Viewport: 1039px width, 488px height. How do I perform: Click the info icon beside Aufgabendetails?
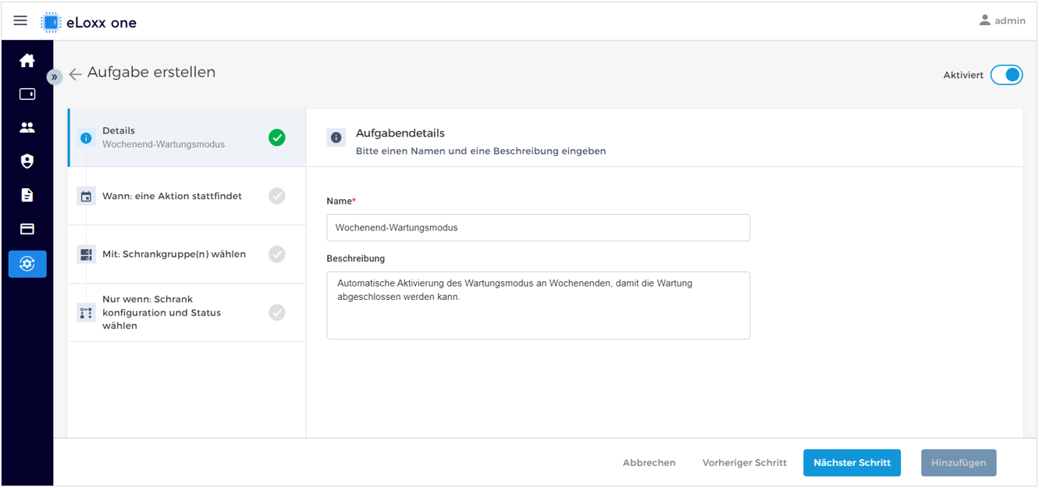coord(336,138)
